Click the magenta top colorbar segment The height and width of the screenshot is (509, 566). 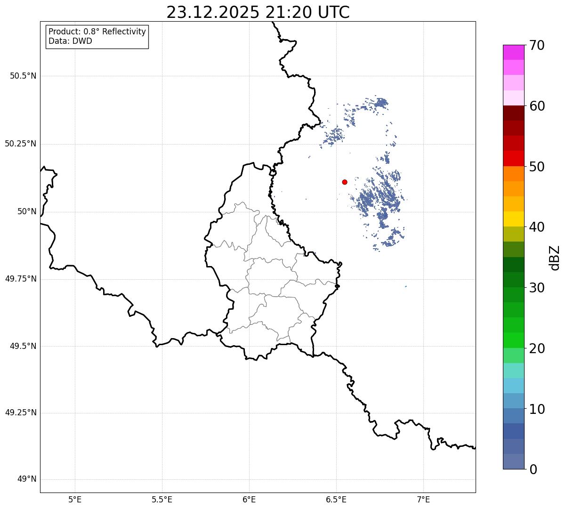click(513, 52)
